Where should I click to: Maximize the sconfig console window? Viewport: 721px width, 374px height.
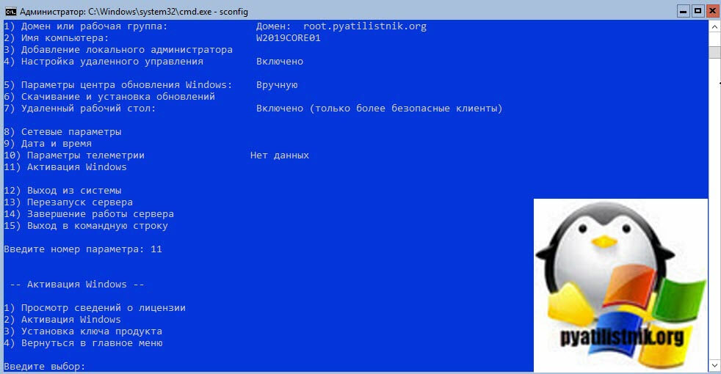[697, 10]
